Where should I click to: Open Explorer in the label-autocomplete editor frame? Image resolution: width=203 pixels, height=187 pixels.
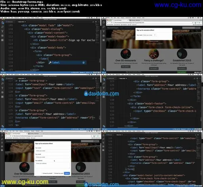(x=2, y=23)
